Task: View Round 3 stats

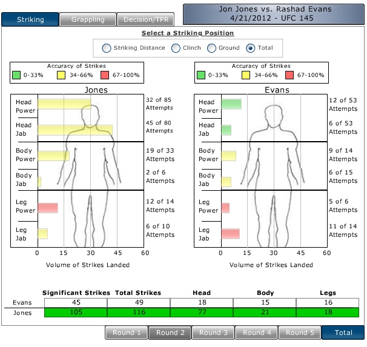Action: [213, 332]
